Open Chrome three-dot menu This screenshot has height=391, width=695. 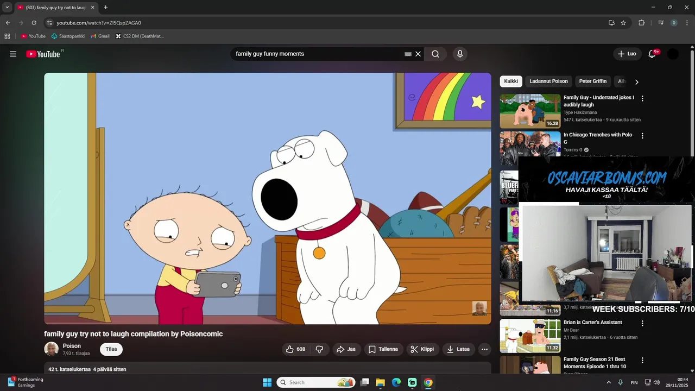point(687,23)
